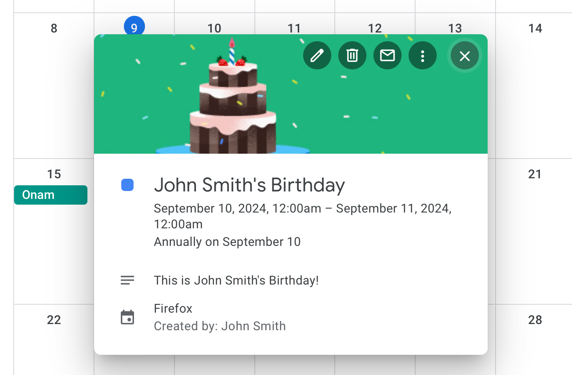Select day 14 in the calendar
Viewport: 572px width, 375px height.
click(x=535, y=29)
